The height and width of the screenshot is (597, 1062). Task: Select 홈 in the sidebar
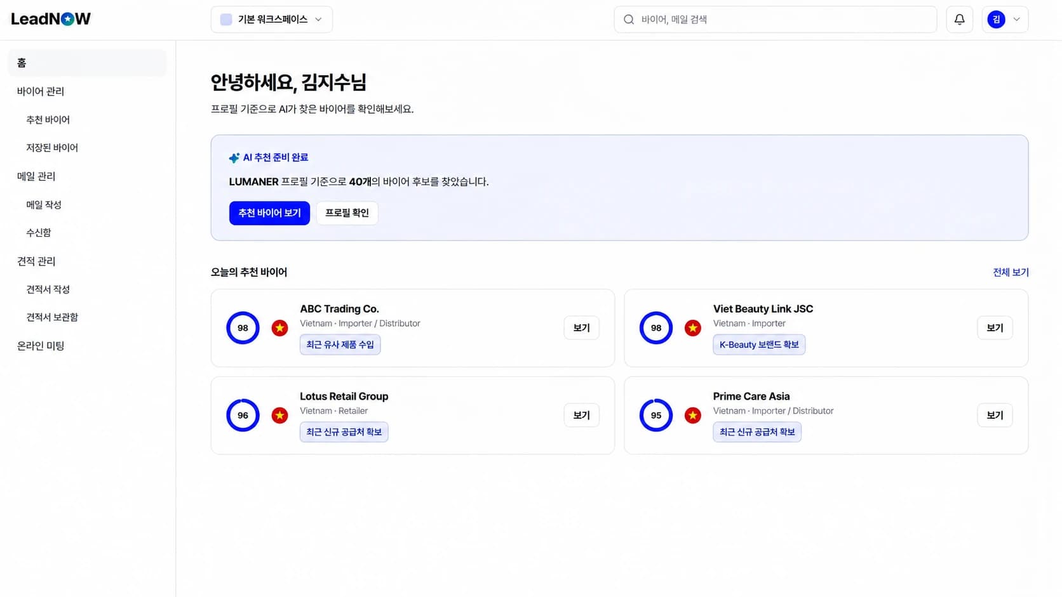coord(87,63)
